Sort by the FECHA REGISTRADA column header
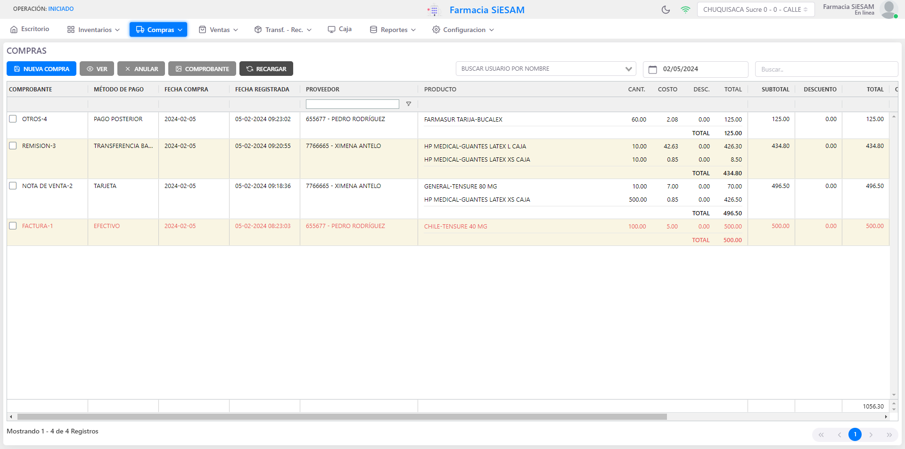The image size is (905, 449). (x=262, y=90)
